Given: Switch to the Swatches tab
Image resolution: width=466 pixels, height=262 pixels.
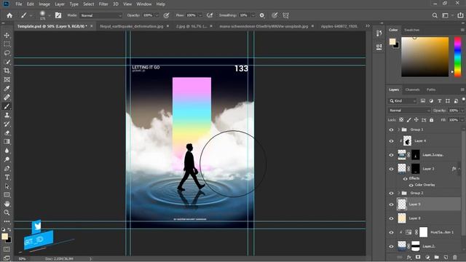Looking at the screenshot, I should (412, 30).
